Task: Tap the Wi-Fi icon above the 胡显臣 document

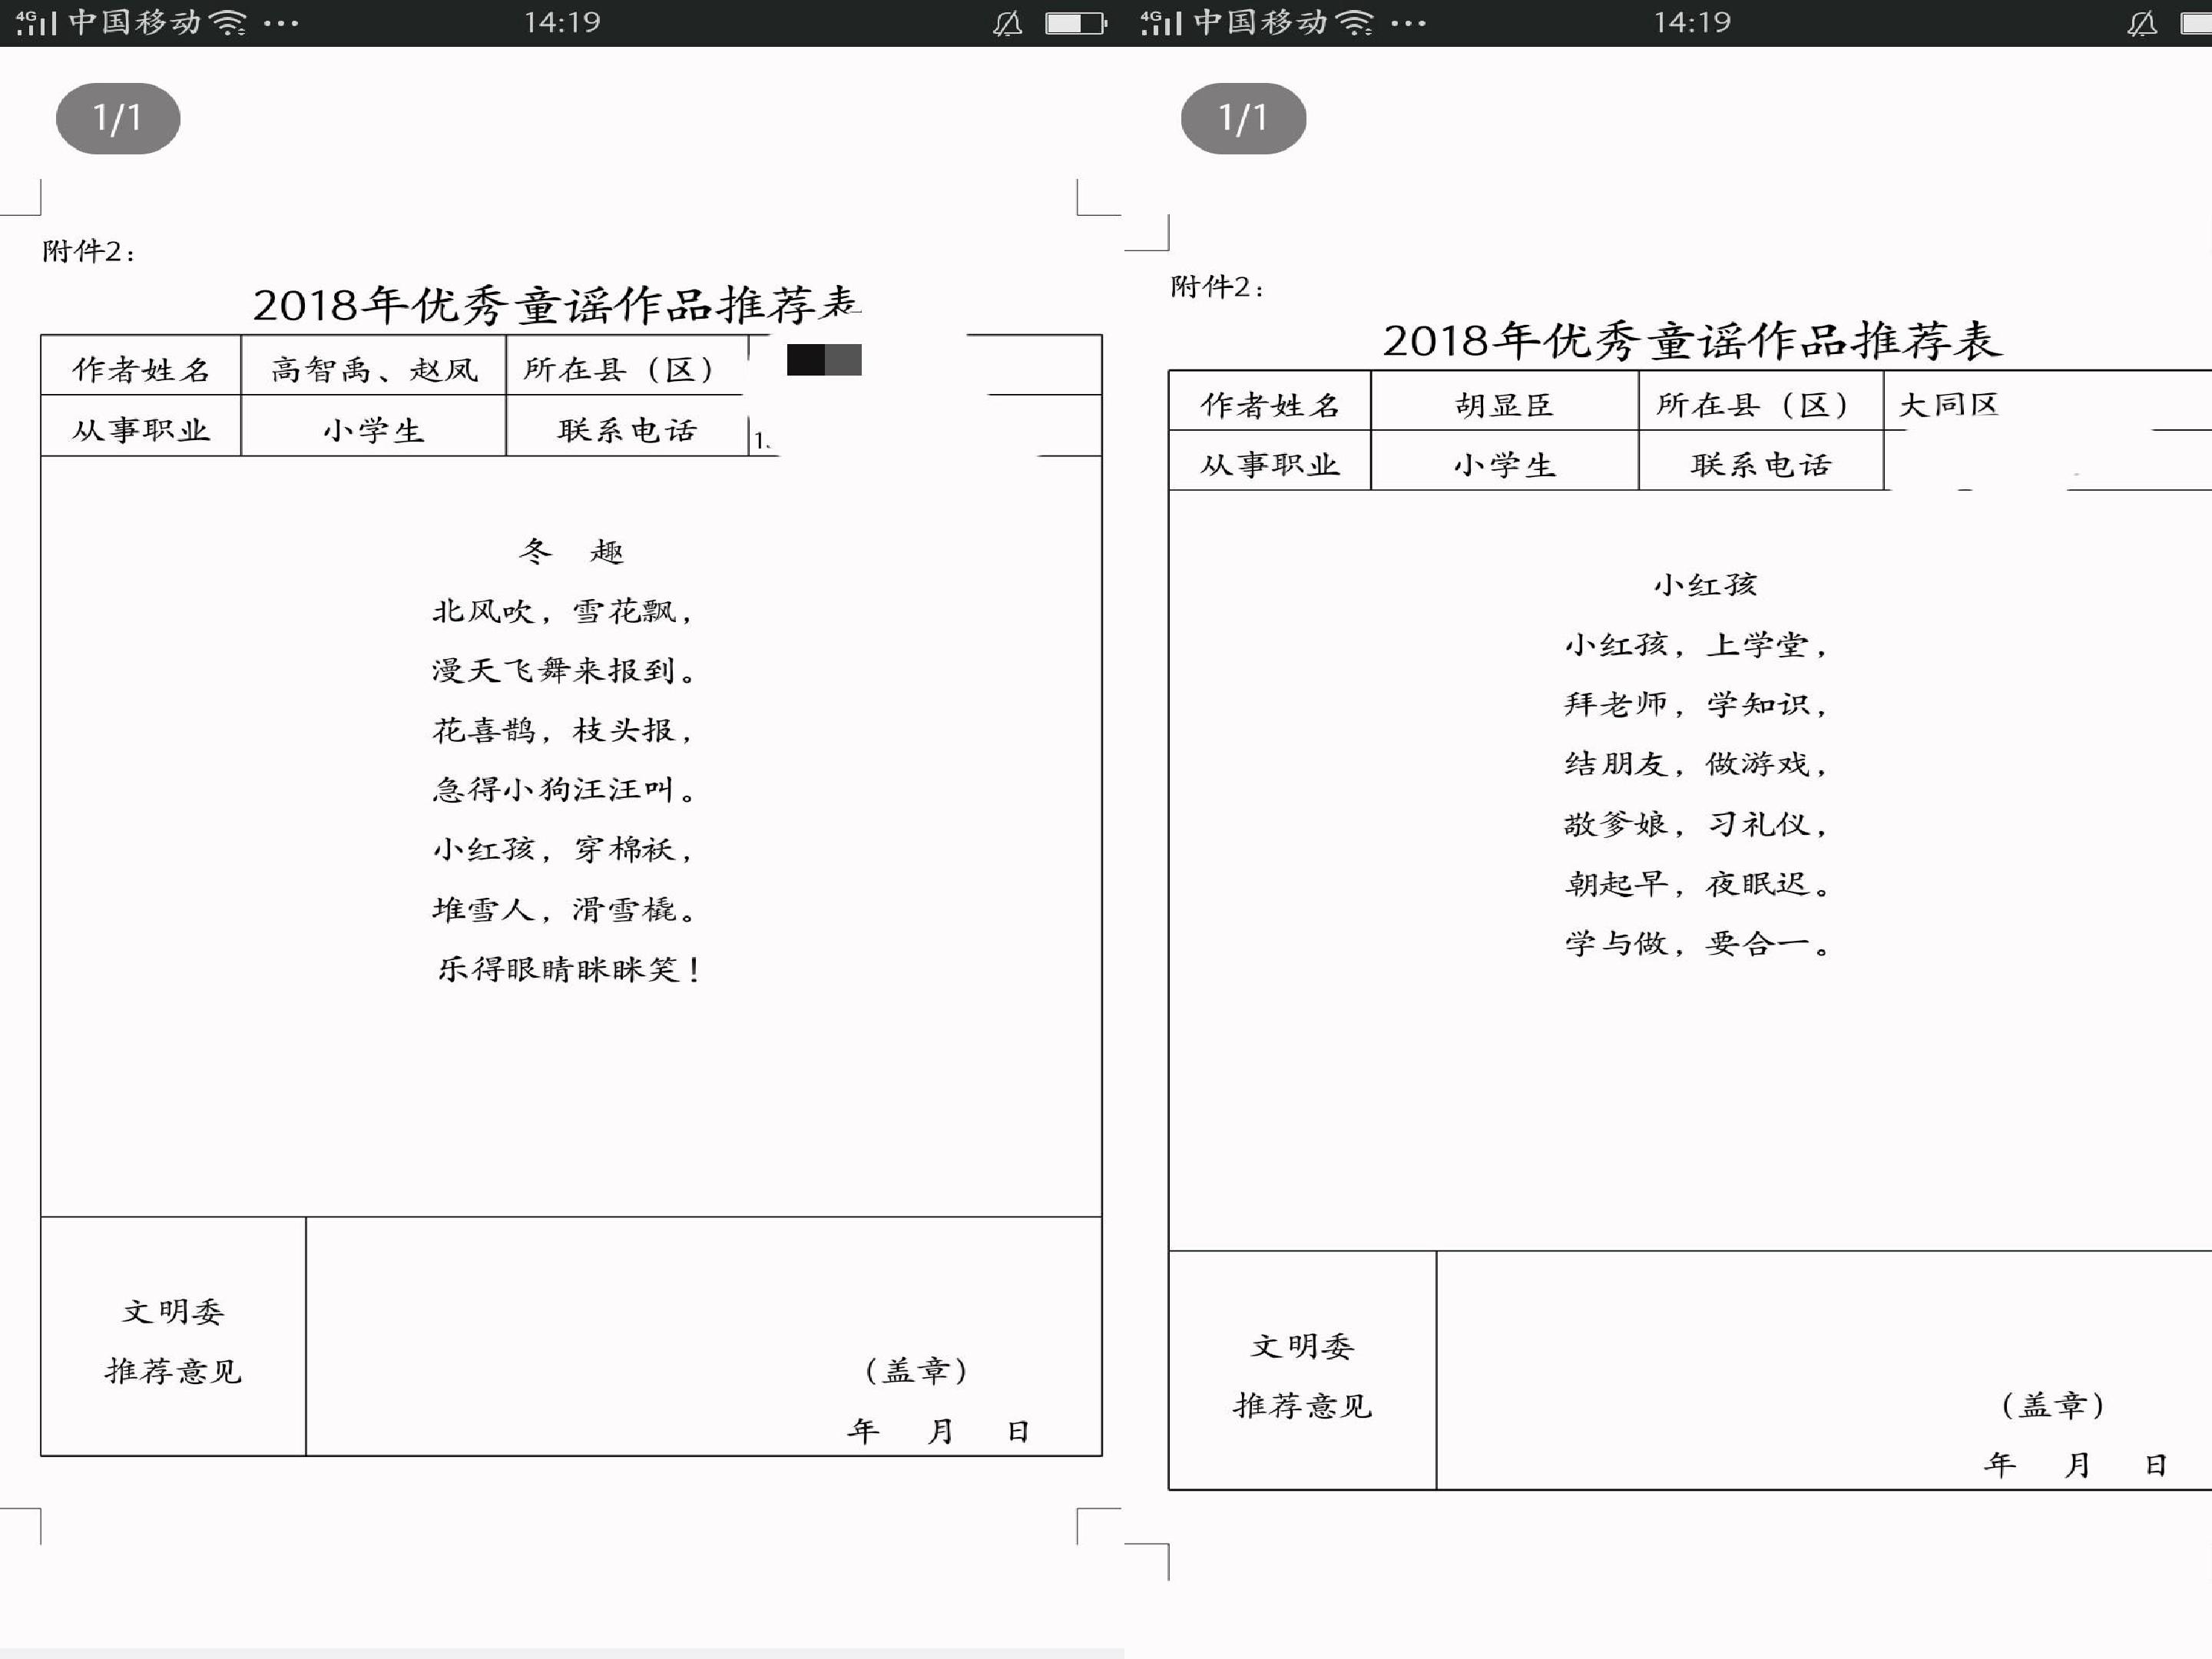Action: (x=1356, y=22)
